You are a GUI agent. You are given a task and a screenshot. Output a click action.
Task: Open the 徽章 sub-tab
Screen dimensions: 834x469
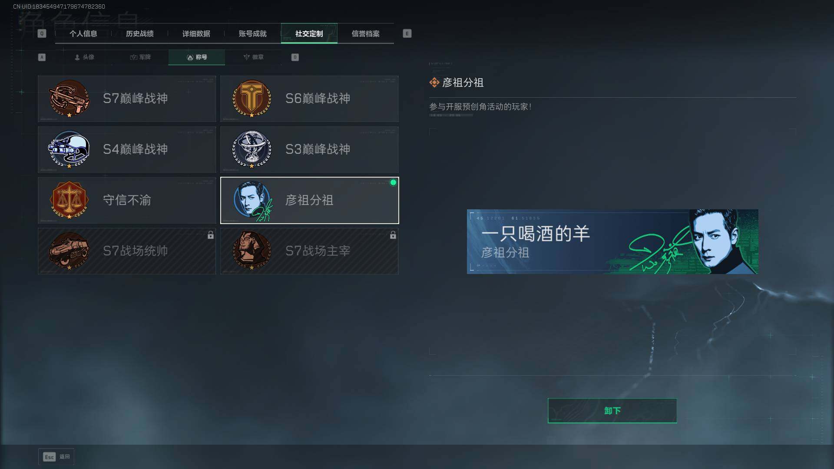pyautogui.click(x=253, y=57)
